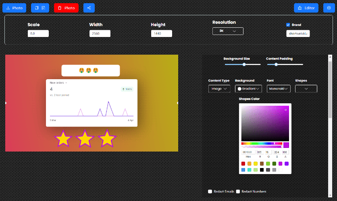Select the red preset color swatch
Image resolution: width=337 pixels, height=201 pixels.
click(243, 164)
